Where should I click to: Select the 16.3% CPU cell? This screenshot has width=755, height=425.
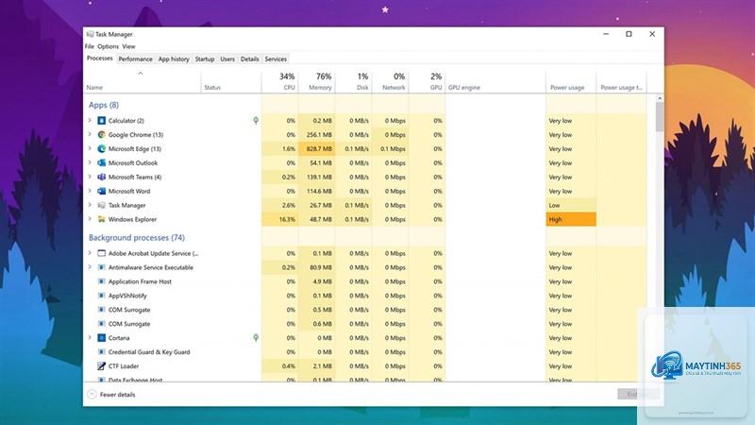click(280, 219)
